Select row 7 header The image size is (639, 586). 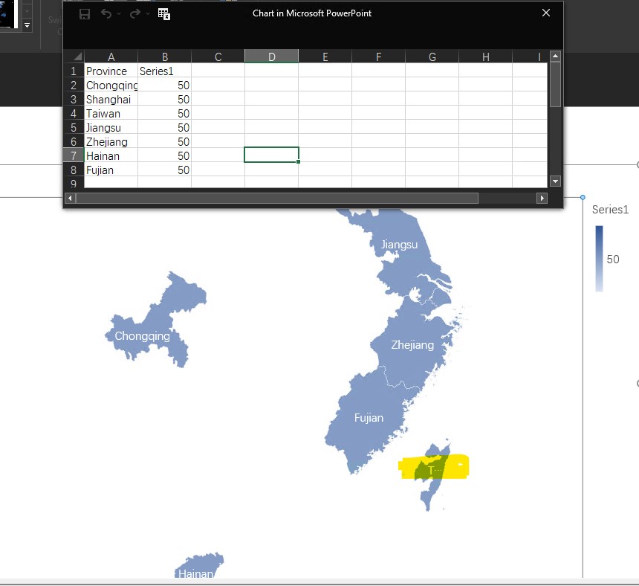tap(74, 155)
